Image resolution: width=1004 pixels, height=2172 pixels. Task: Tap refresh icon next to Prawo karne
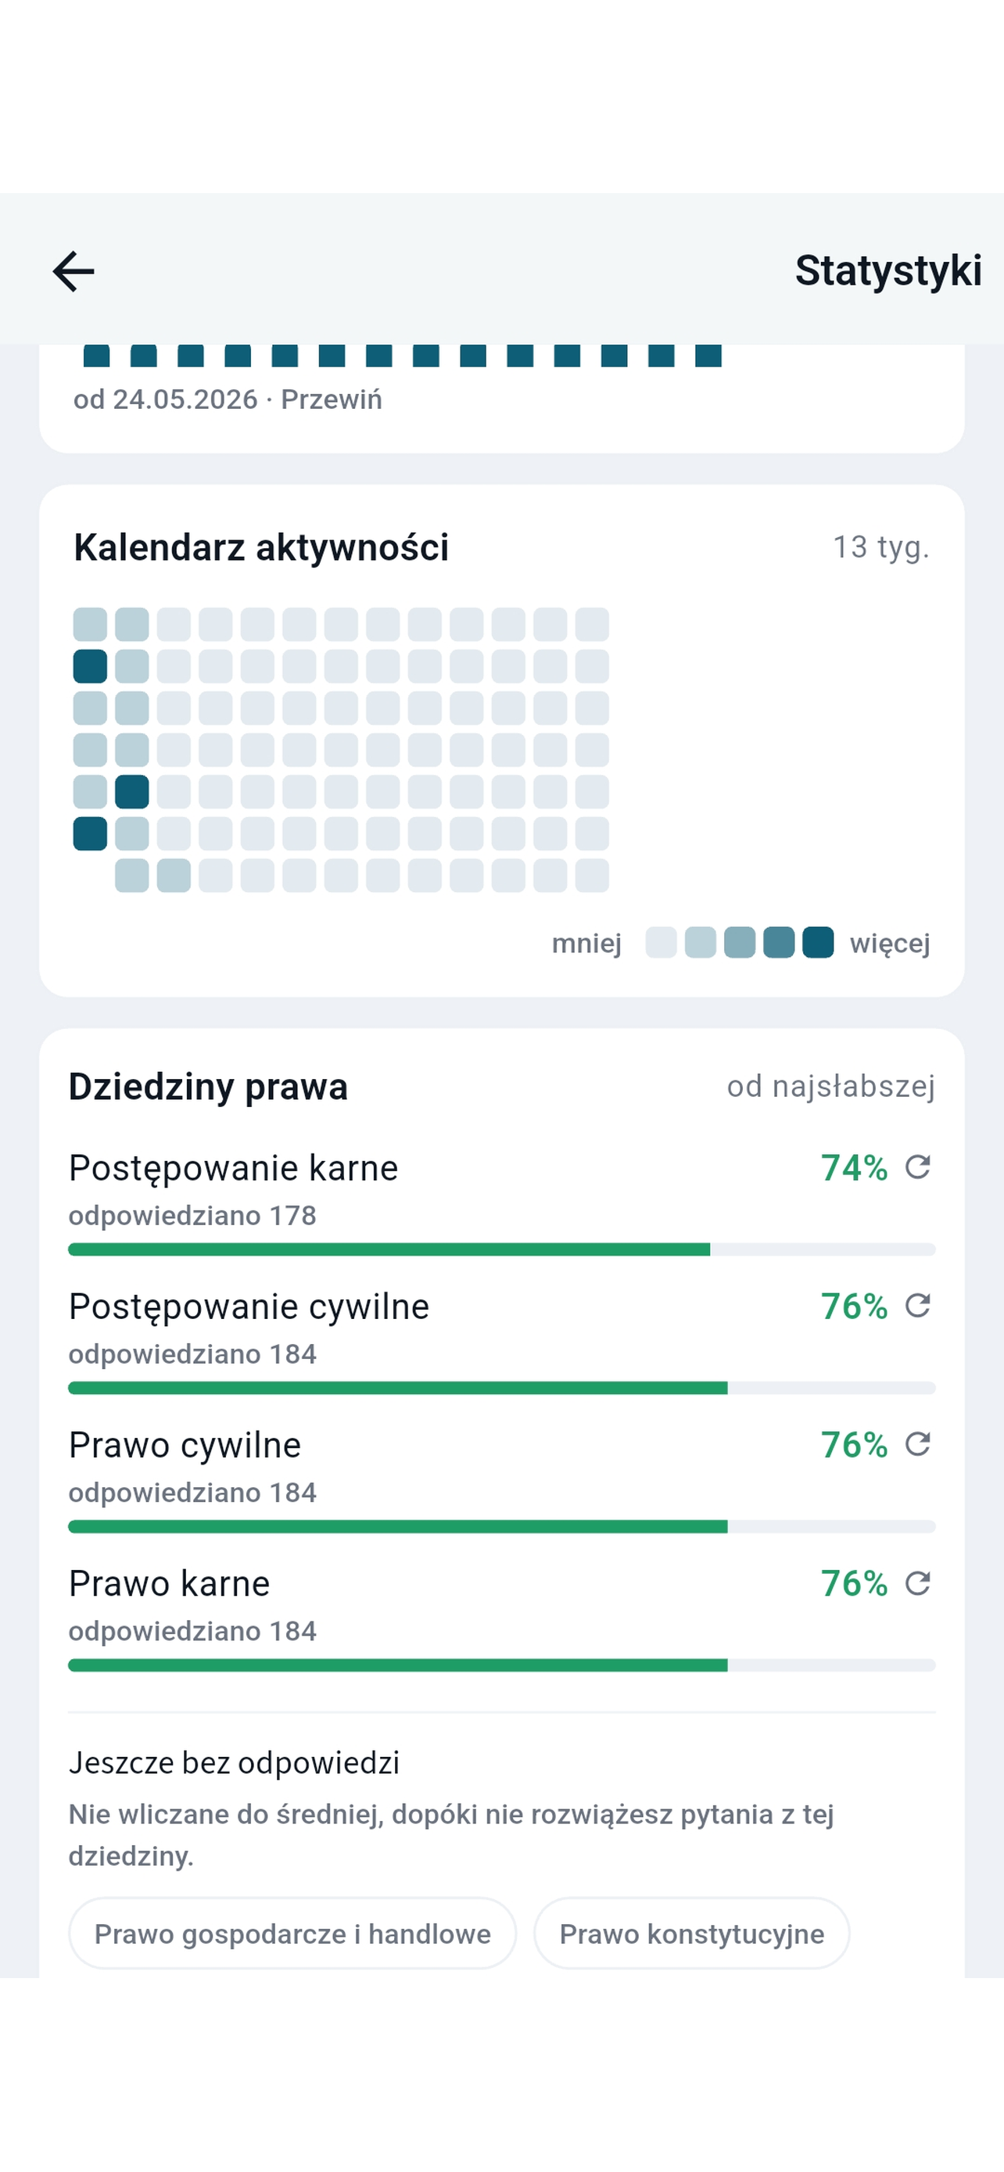click(917, 1583)
